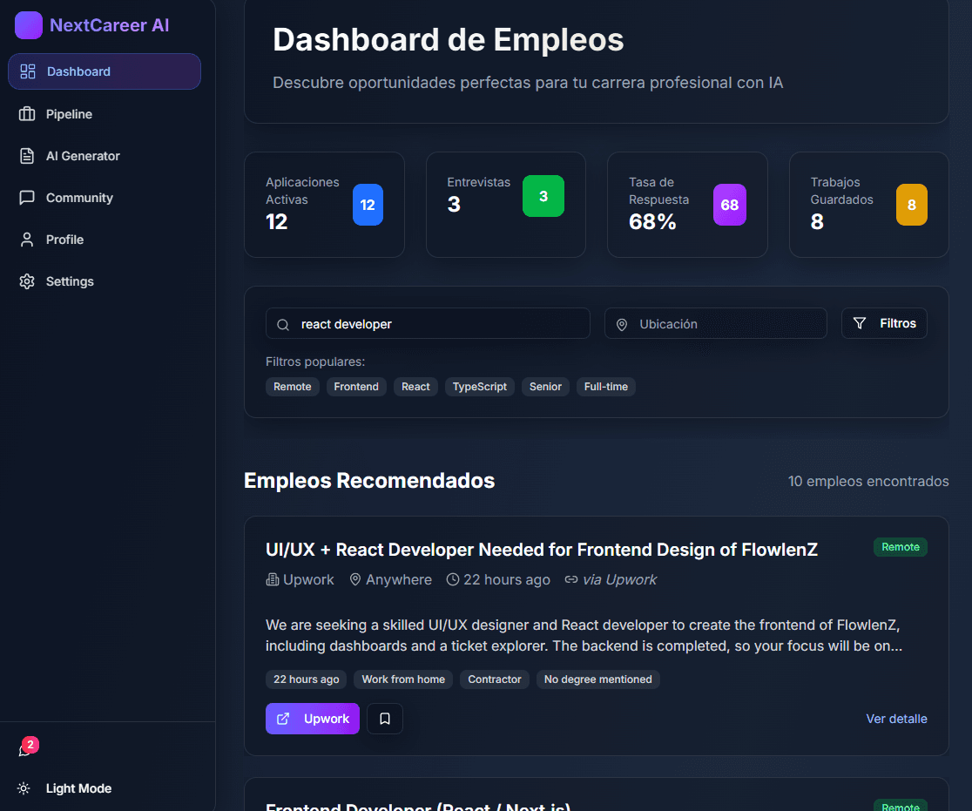Apply via the purple Upwork button
This screenshot has height=811, width=972.
click(313, 719)
